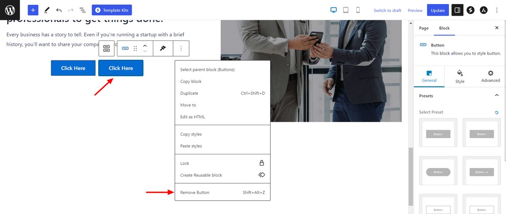Collapse the Presets panel
This screenshot has height=214, width=506.
(x=497, y=95)
